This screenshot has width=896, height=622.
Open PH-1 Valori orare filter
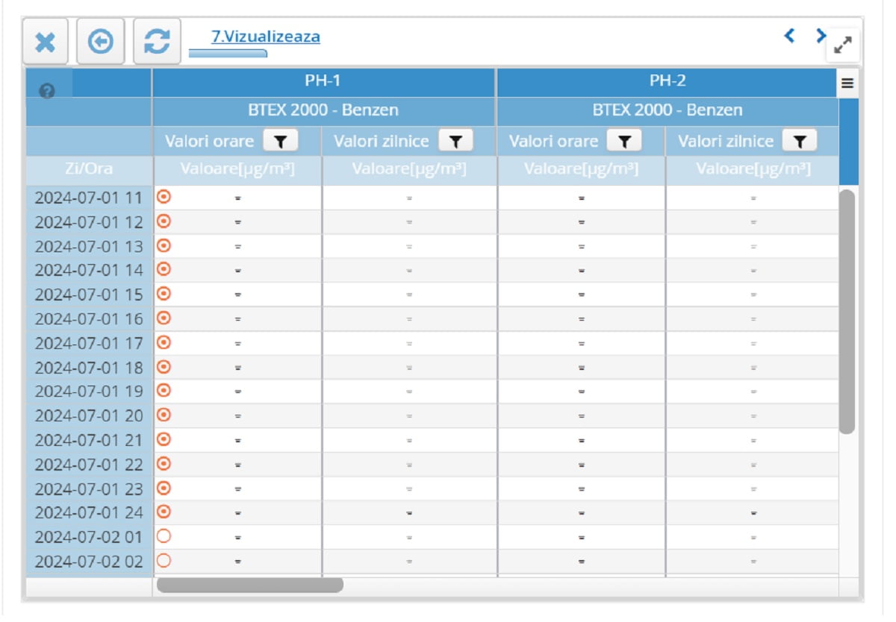click(280, 141)
